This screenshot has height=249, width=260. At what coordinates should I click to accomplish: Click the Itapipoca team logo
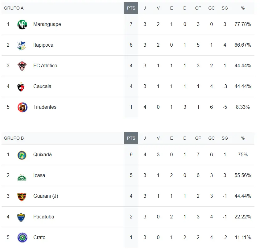point(22,45)
